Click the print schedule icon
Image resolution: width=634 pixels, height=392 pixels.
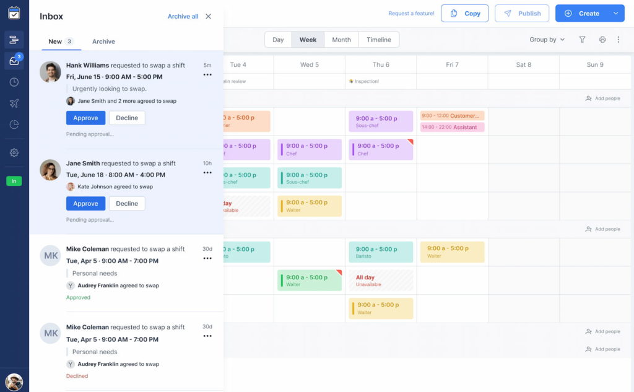pos(602,40)
